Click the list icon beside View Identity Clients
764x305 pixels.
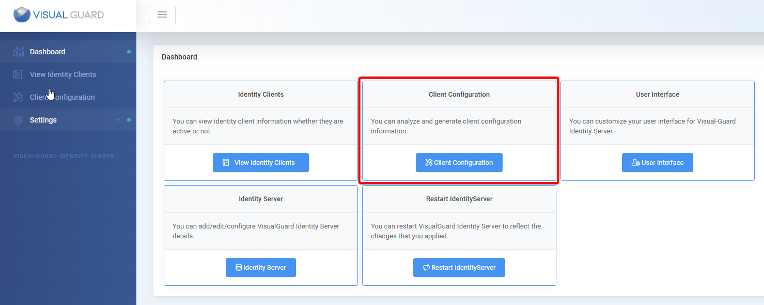click(19, 74)
